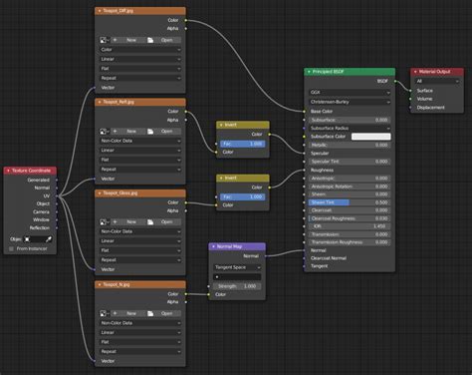Select Teapot_Gloss.jpg node title text
472x375 pixels.
coord(119,193)
